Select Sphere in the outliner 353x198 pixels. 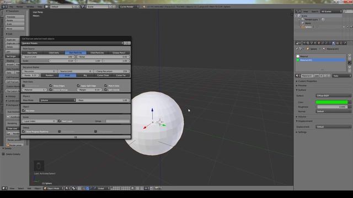pyautogui.click(x=308, y=27)
